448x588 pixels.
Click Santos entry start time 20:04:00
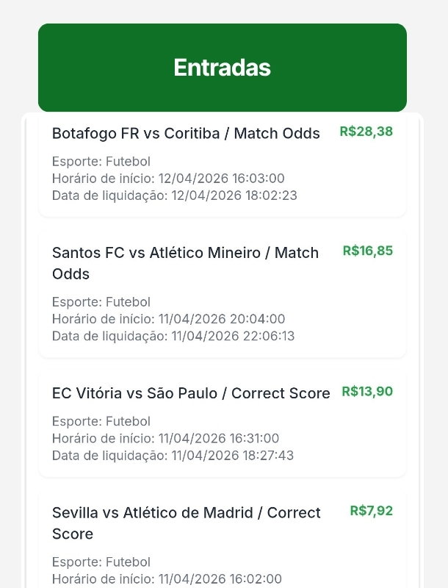(168, 319)
